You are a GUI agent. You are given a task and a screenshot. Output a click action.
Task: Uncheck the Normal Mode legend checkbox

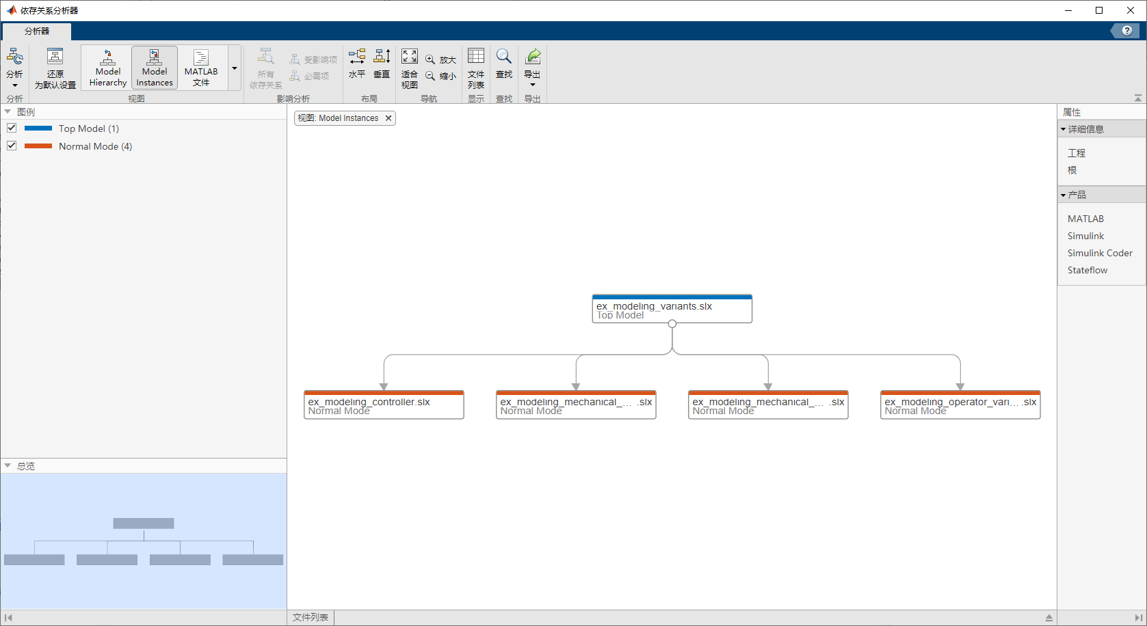click(x=11, y=146)
